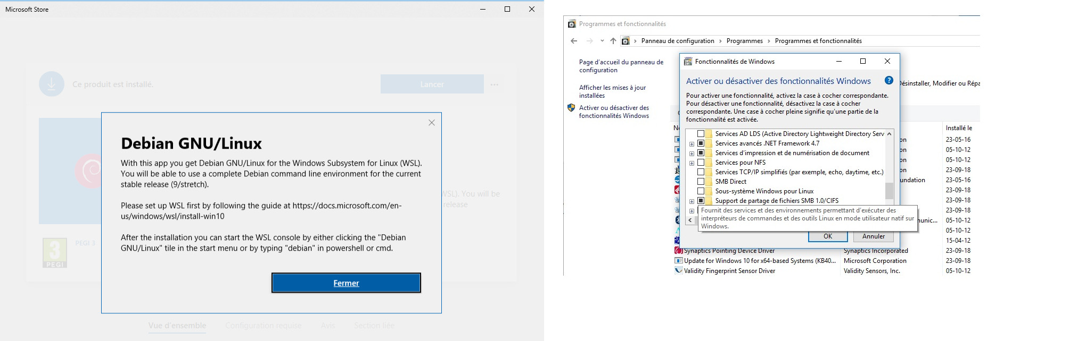Image resolution: width=1086 pixels, height=341 pixels.
Task: Click the control panel icon in the address bar
Action: point(626,41)
